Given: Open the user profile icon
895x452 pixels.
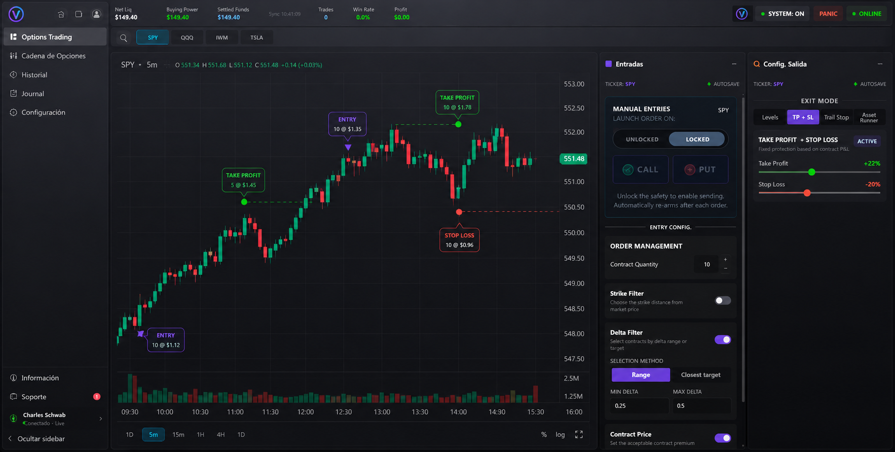Looking at the screenshot, I should pos(96,14).
